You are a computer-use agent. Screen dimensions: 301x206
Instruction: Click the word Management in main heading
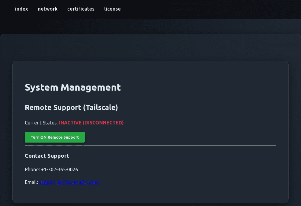click(x=91, y=88)
